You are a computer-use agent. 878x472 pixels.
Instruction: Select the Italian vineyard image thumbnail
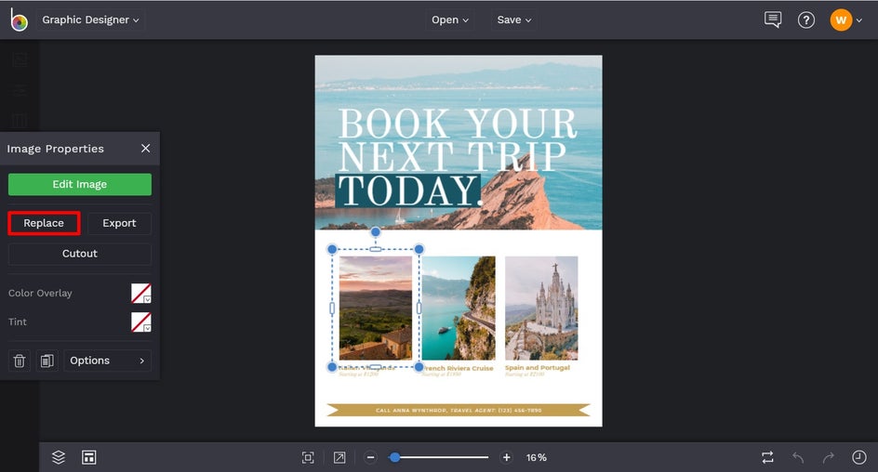(x=376, y=308)
